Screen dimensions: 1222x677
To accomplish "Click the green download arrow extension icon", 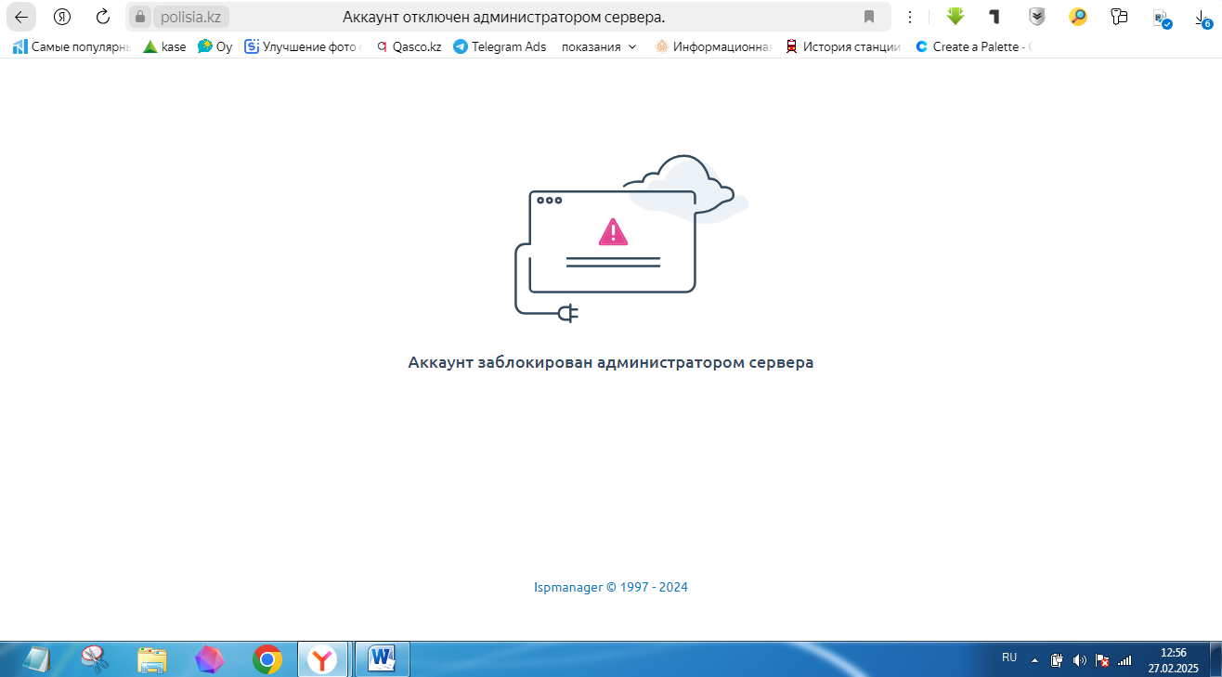I will coord(955,16).
